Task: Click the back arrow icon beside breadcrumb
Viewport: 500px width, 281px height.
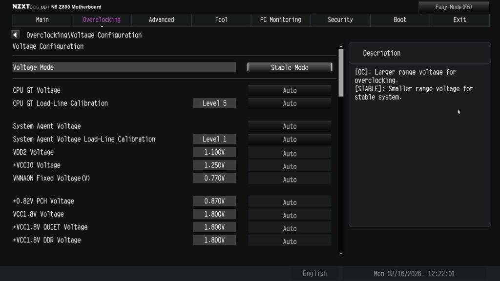Action: (x=15, y=35)
